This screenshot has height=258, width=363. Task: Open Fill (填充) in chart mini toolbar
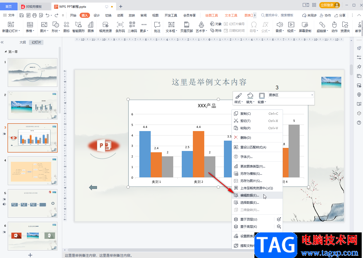point(250,98)
